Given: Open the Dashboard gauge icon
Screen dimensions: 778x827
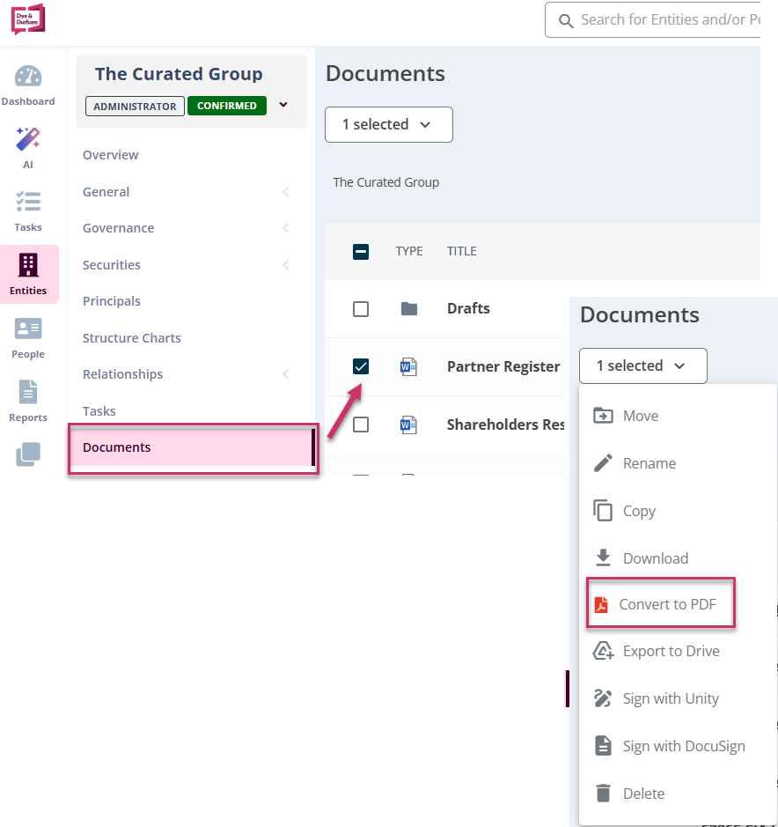Looking at the screenshot, I should 28,77.
